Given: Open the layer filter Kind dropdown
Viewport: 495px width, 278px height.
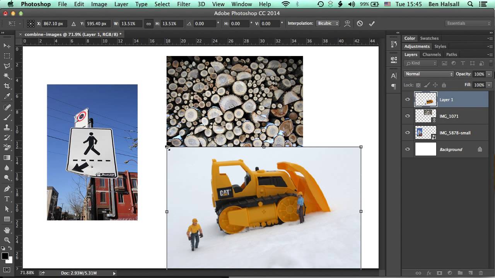Looking at the screenshot, I should (421, 63).
